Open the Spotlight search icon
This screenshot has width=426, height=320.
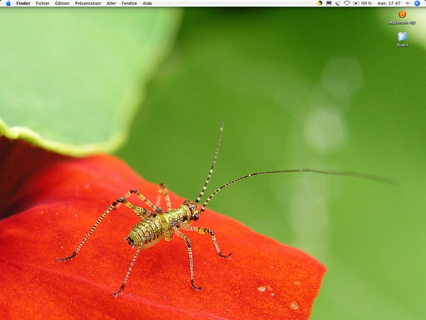pos(417,3)
